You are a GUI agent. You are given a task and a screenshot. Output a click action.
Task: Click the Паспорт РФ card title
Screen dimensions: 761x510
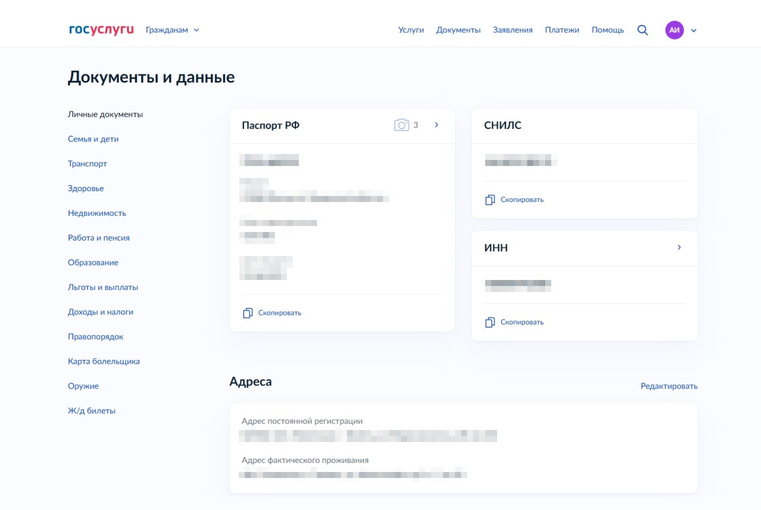(x=270, y=125)
